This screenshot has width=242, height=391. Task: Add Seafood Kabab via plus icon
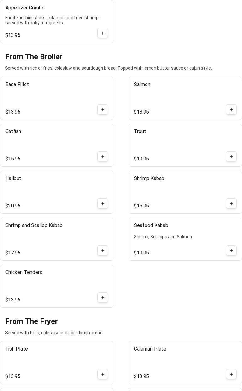231,251
